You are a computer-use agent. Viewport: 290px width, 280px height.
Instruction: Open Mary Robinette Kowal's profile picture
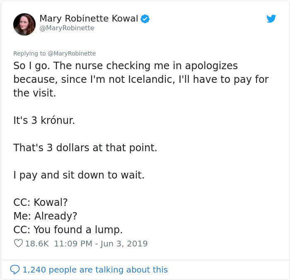tap(24, 24)
